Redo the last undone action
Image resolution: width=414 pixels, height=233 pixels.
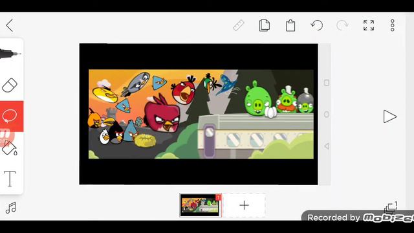pyautogui.click(x=342, y=25)
